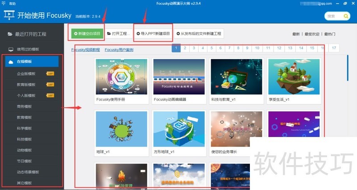Go to page 13 of templates
The width and height of the screenshot is (357, 190).
pyautogui.click(x=290, y=48)
